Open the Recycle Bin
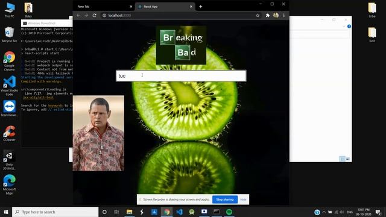Viewport: 386px width, 217px height. 10,35
